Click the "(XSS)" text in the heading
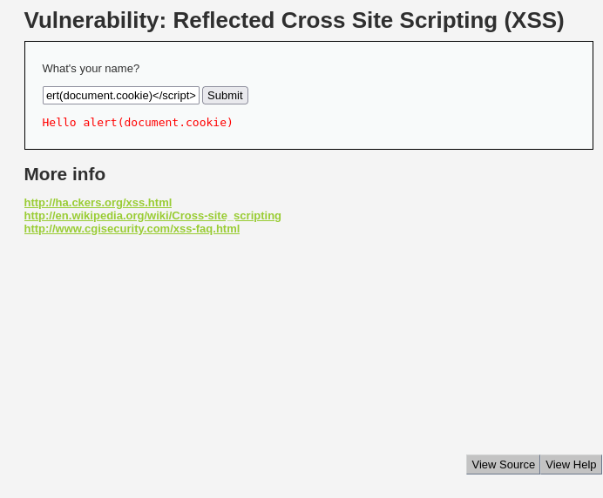Screen dimensions: 603x498 [534, 20]
